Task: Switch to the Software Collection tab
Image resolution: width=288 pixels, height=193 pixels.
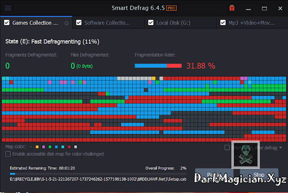Action: coord(108,22)
